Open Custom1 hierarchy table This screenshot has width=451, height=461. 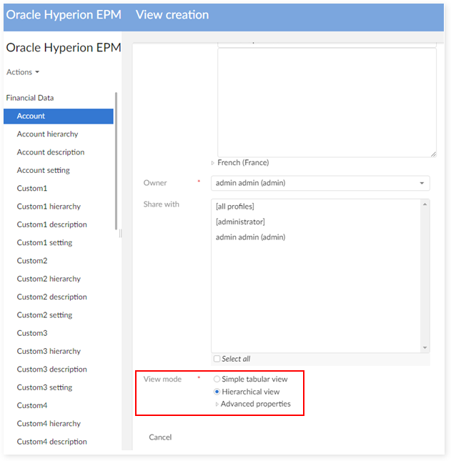click(49, 207)
